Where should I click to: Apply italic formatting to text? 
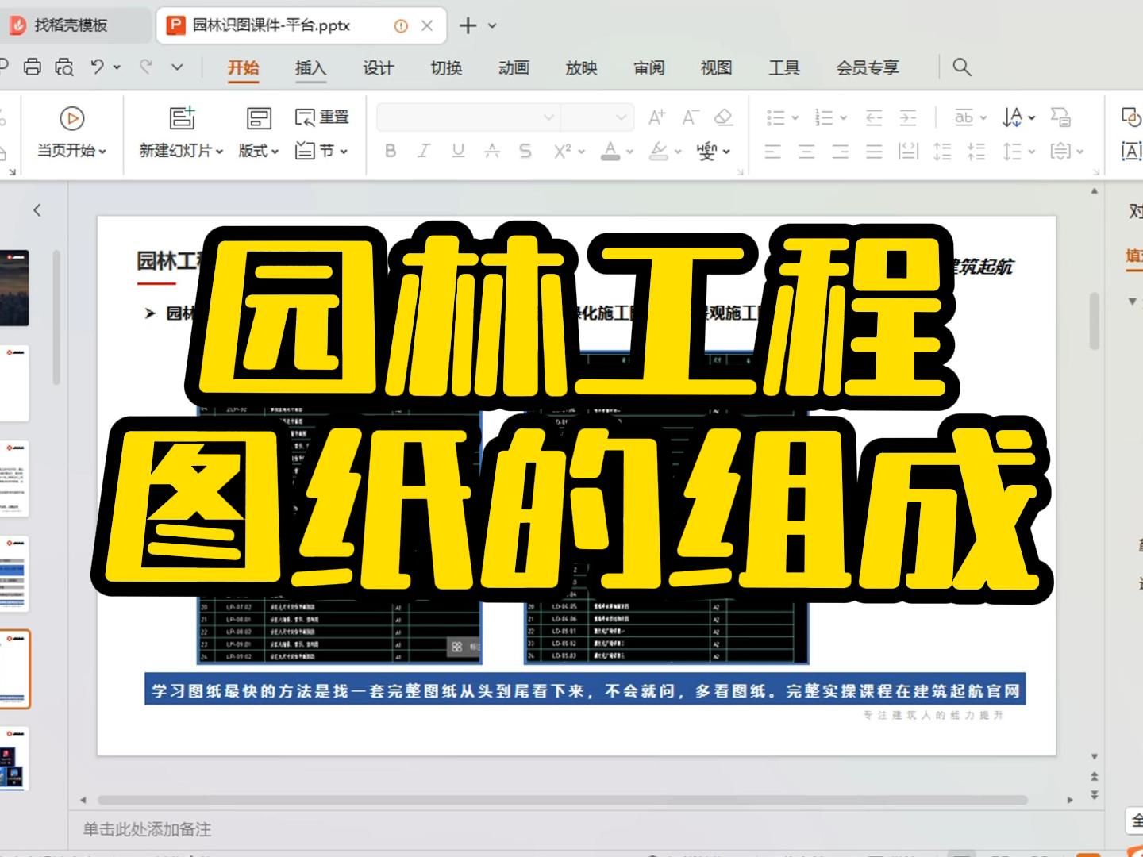click(x=424, y=151)
